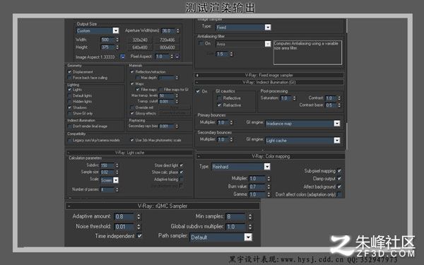Click Noise threshold spinner arrows
424x265 pixels.
139,227
